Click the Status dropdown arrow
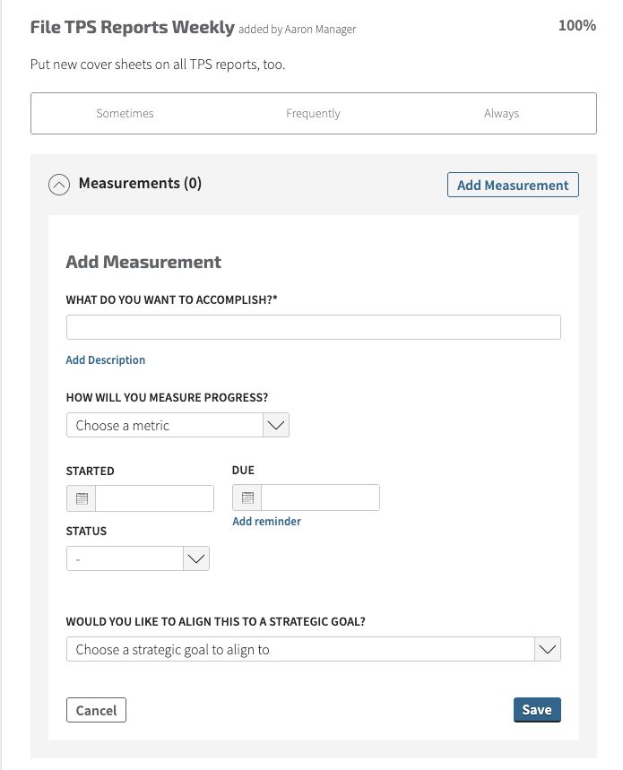This screenshot has width=623, height=770. (x=196, y=559)
